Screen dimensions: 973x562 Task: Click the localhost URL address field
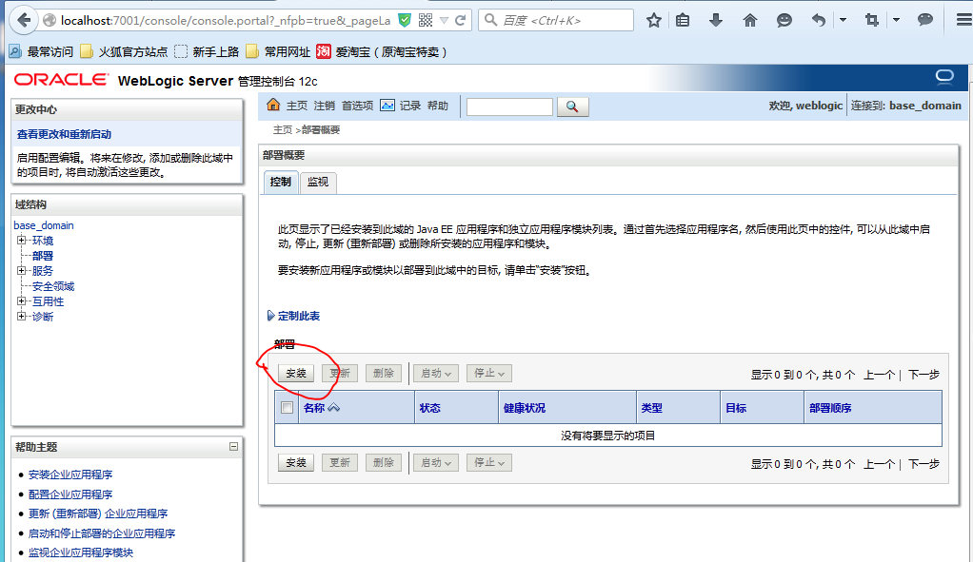(226, 21)
